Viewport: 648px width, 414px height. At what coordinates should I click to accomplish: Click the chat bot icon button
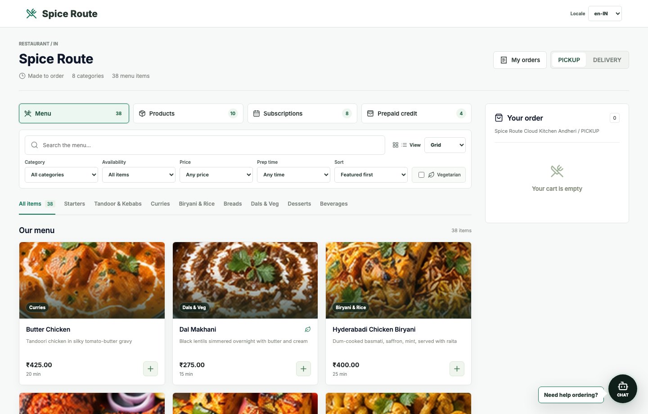pos(623,389)
